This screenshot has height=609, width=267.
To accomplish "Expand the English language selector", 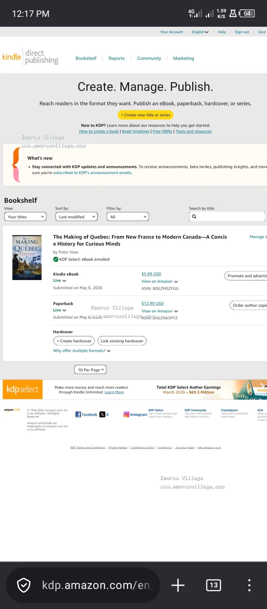I will click(200, 32).
